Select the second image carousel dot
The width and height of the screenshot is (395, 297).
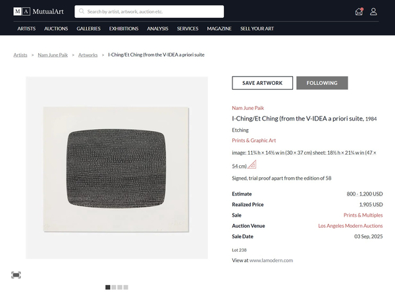click(114, 287)
